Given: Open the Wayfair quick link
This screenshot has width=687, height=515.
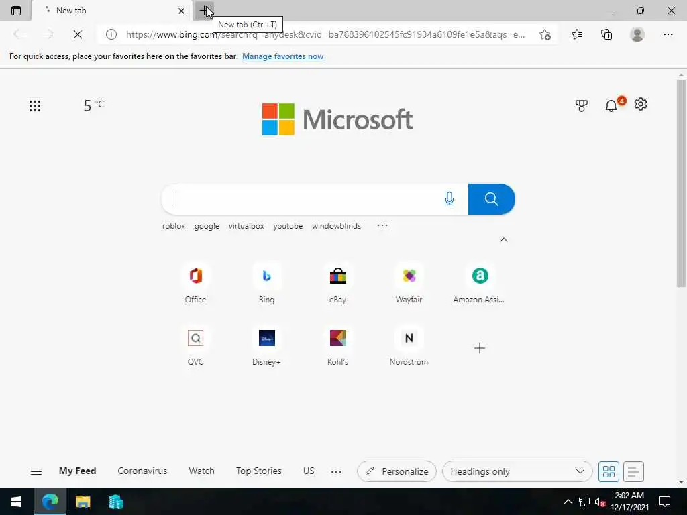Looking at the screenshot, I should [409, 284].
